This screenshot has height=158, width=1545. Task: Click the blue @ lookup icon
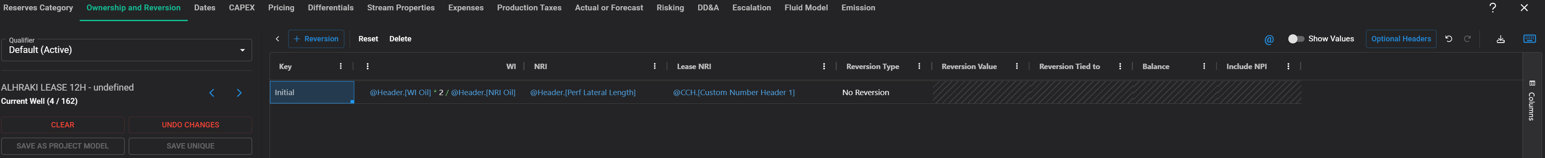click(1269, 39)
